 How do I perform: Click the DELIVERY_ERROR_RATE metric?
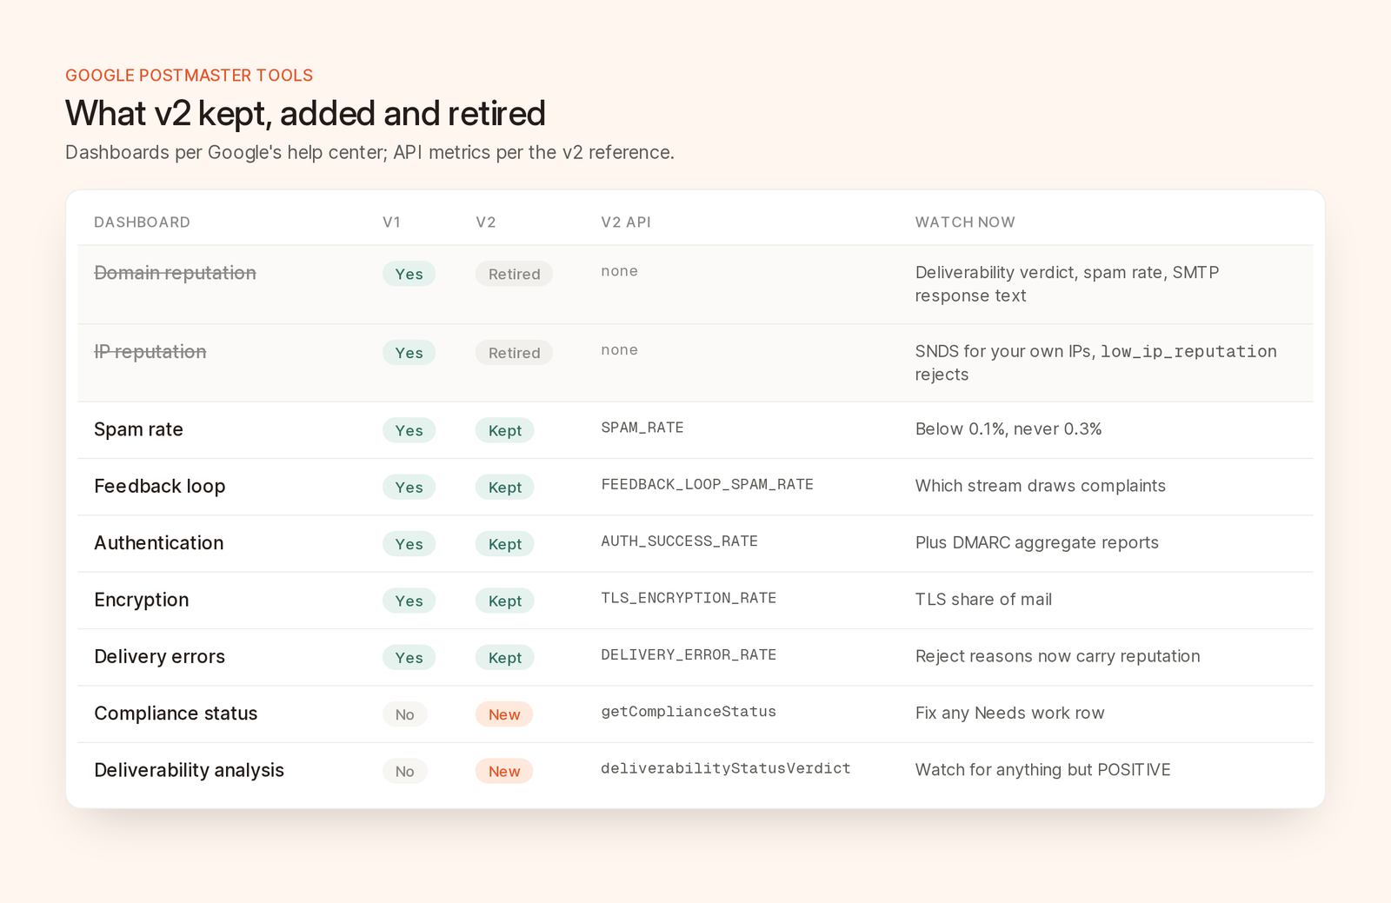coord(689,654)
